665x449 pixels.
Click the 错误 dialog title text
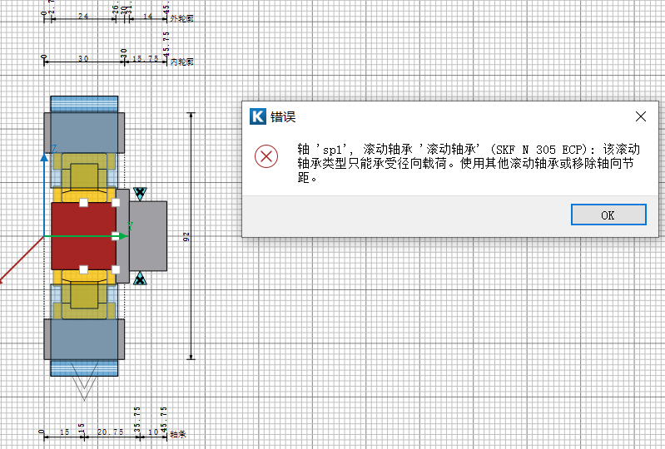[283, 117]
